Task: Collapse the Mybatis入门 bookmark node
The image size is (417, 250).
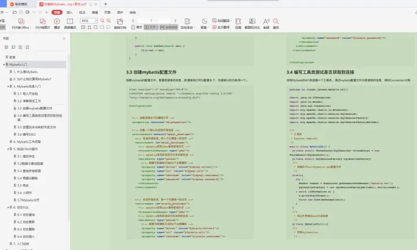Action: (3, 65)
